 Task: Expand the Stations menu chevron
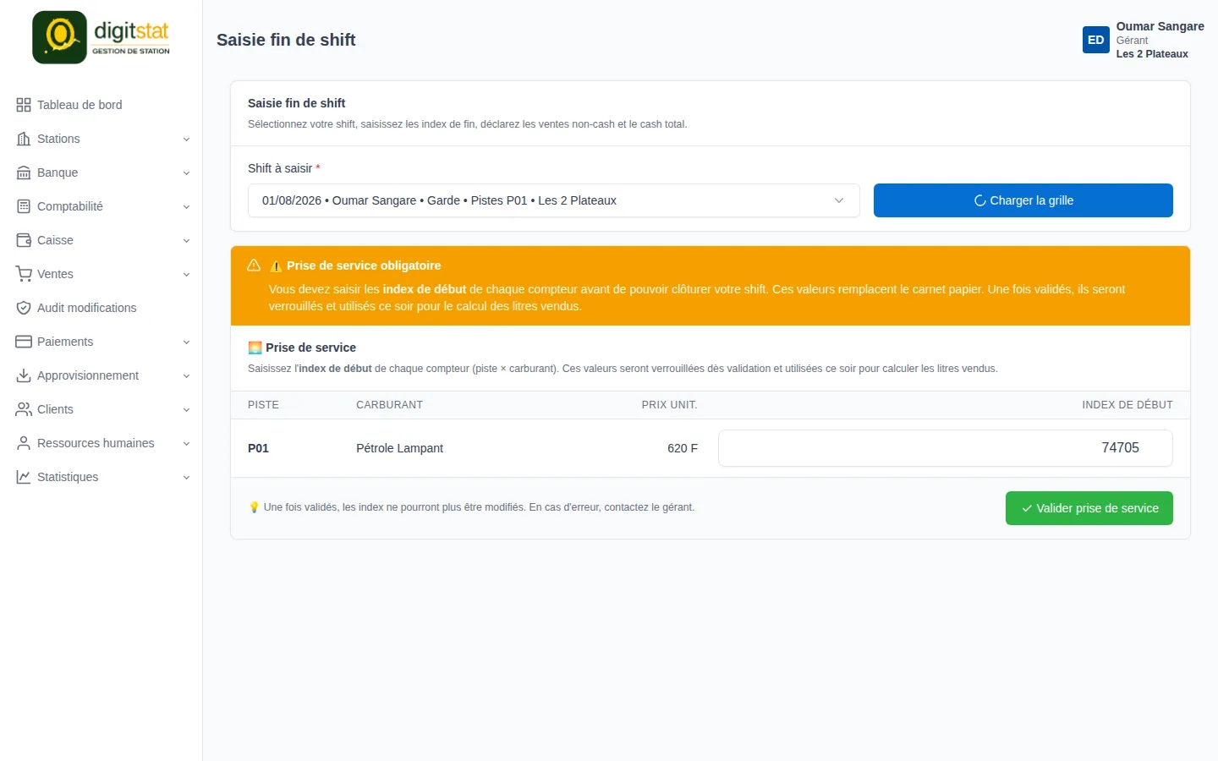186,140
